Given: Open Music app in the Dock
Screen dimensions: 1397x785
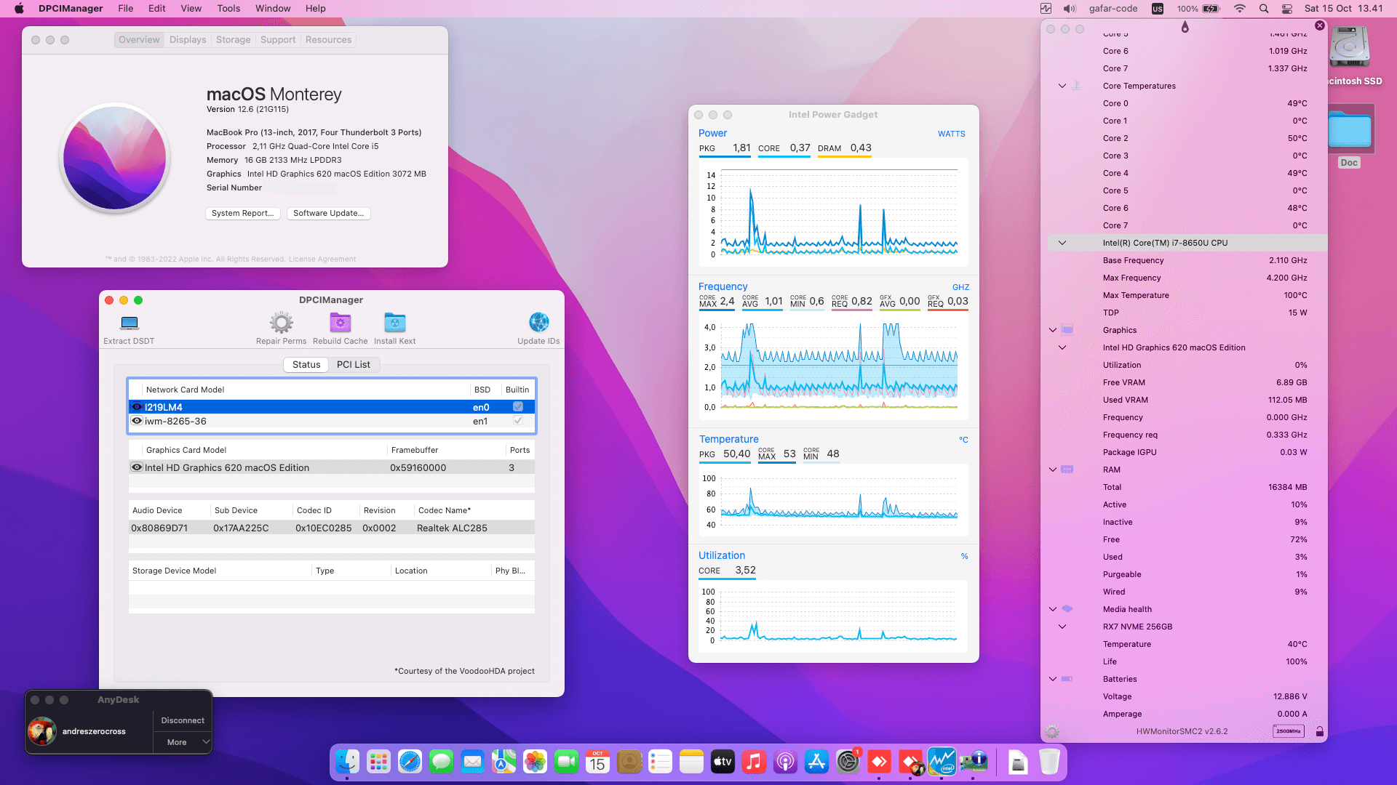Looking at the screenshot, I should (754, 762).
